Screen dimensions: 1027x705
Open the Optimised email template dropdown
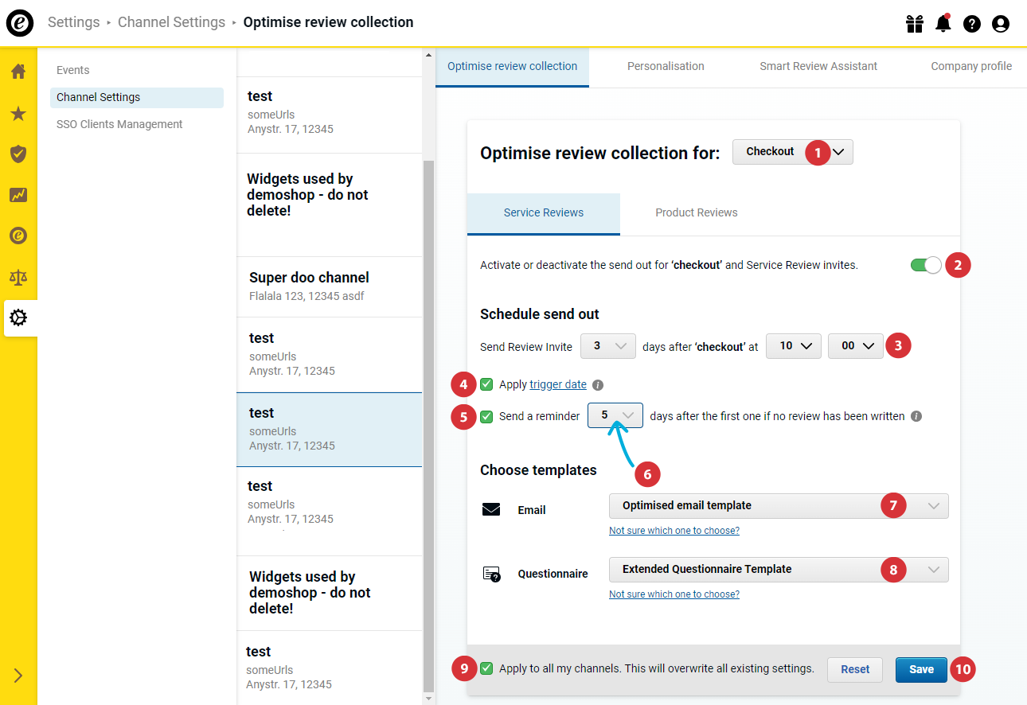point(779,506)
